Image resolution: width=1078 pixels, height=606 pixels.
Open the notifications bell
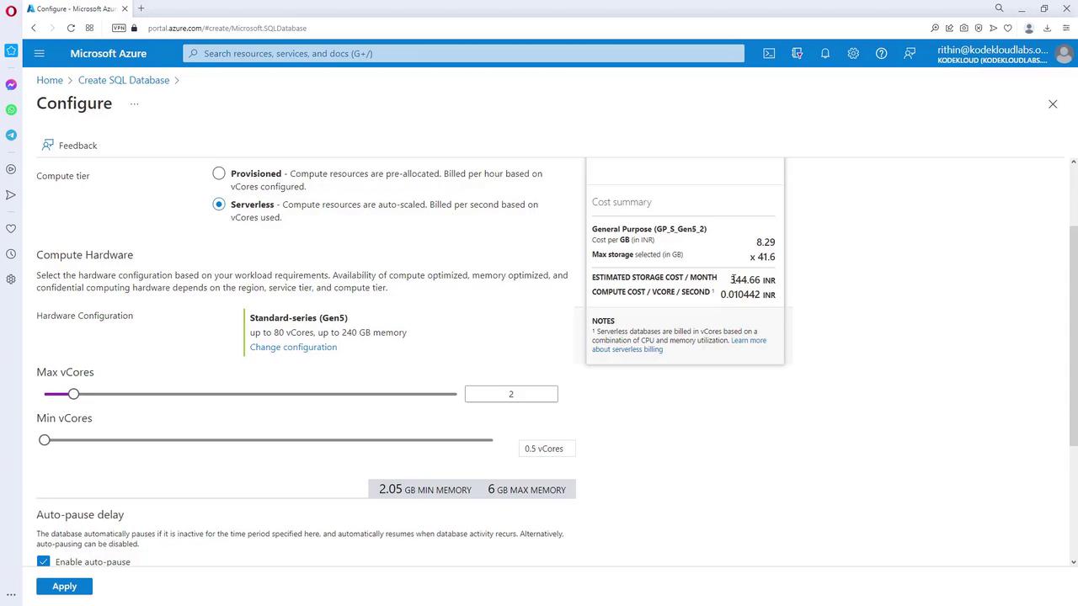tap(825, 53)
